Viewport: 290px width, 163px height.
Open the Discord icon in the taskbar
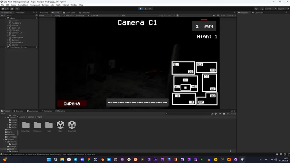click(x=82, y=159)
